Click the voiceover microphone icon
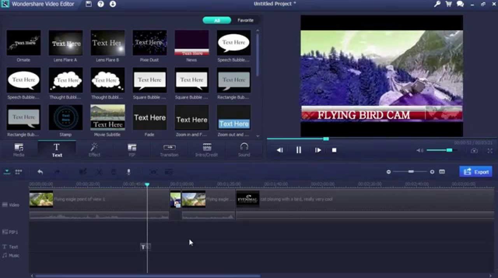The height and width of the screenshot is (278, 498). coord(129,172)
